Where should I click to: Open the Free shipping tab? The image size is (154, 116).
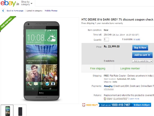click(98, 69)
